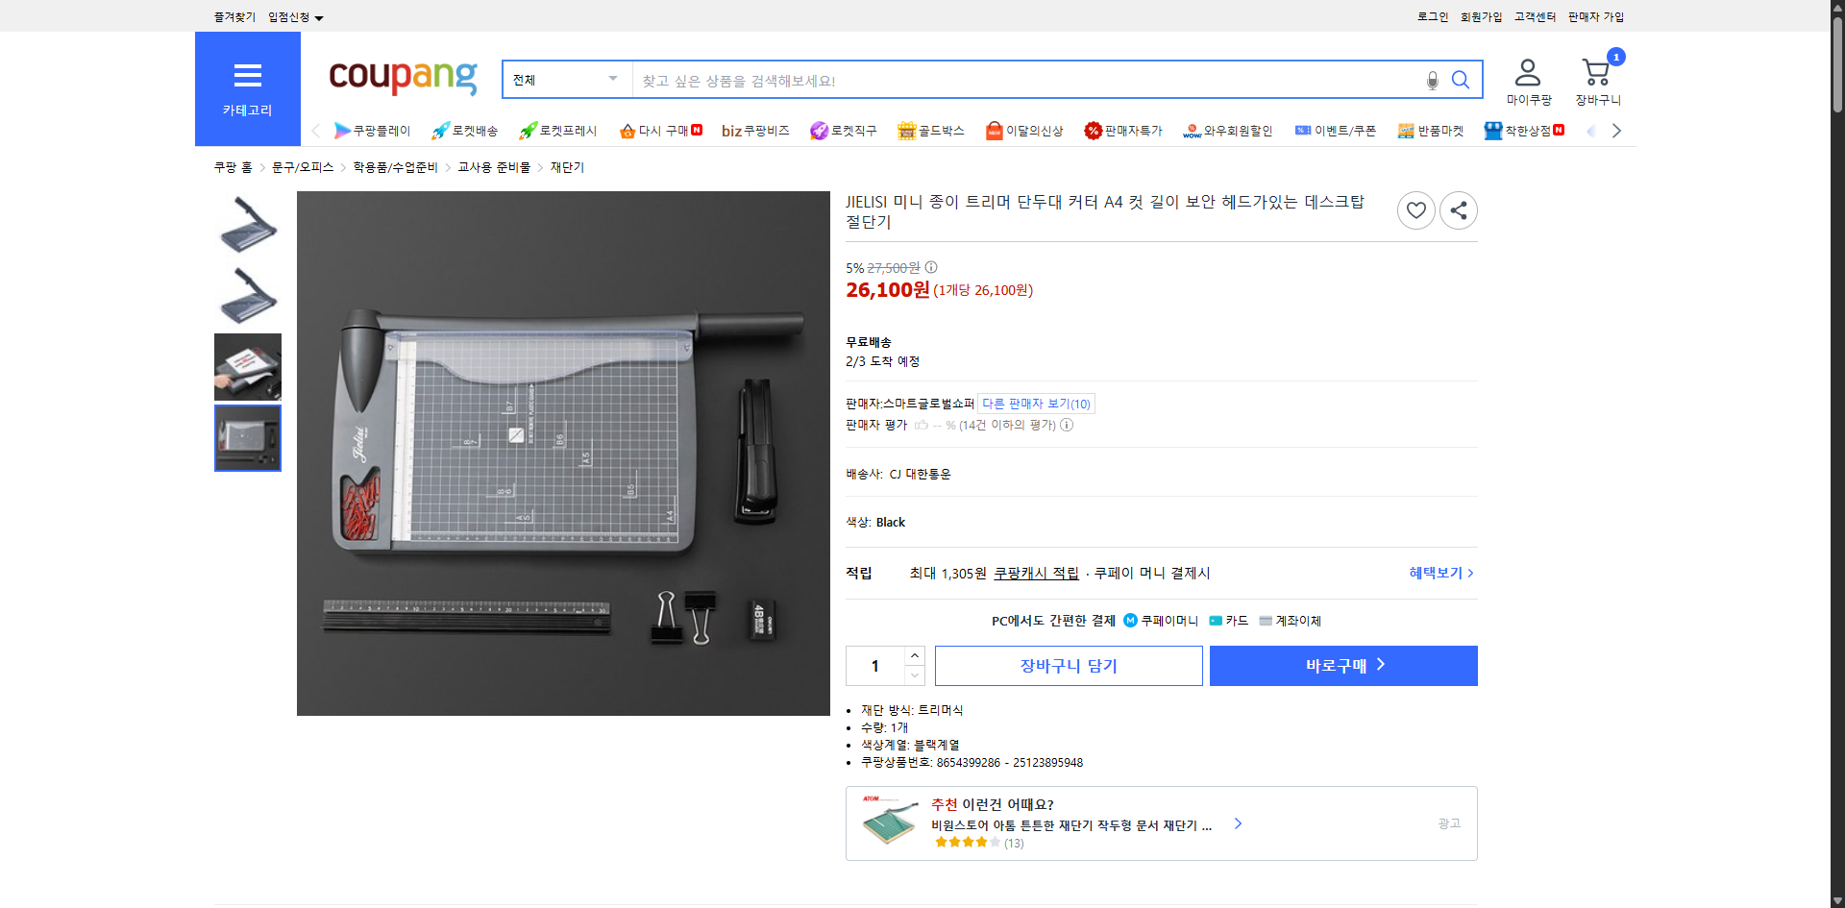Click the magnifier search icon

coord(1461,80)
